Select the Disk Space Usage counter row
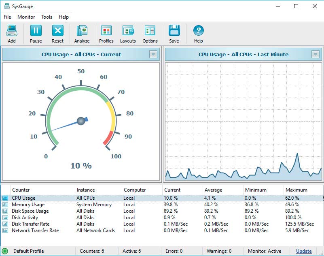The image size is (324, 256). (x=162, y=211)
